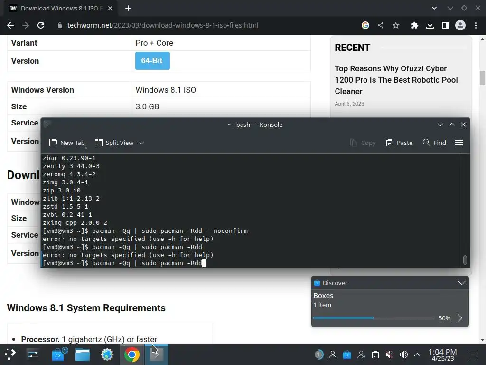Click 'Pro + Core' variant cell
486x365 pixels.
pyautogui.click(x=221, y=43)
